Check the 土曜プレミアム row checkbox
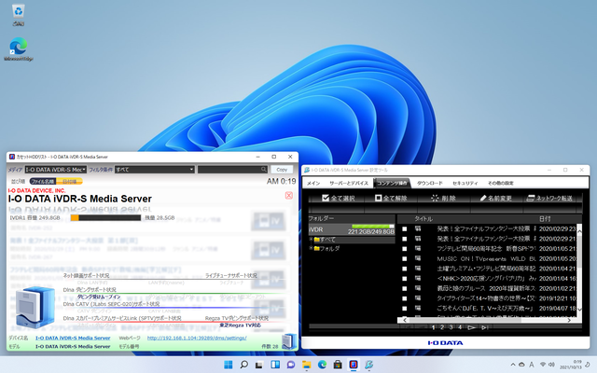597x373 pixels. (404, 269)
